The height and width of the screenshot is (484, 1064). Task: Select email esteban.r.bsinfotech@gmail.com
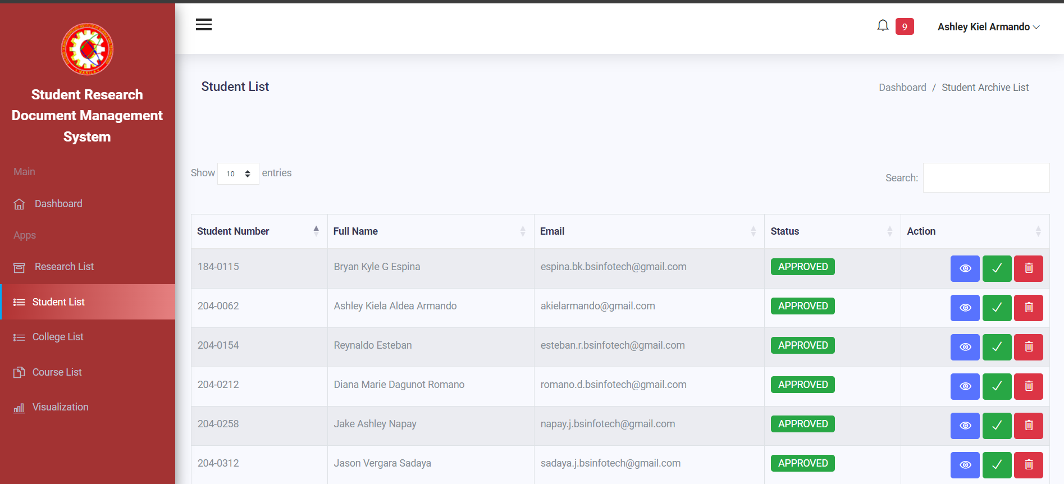[x=613, y=345]
